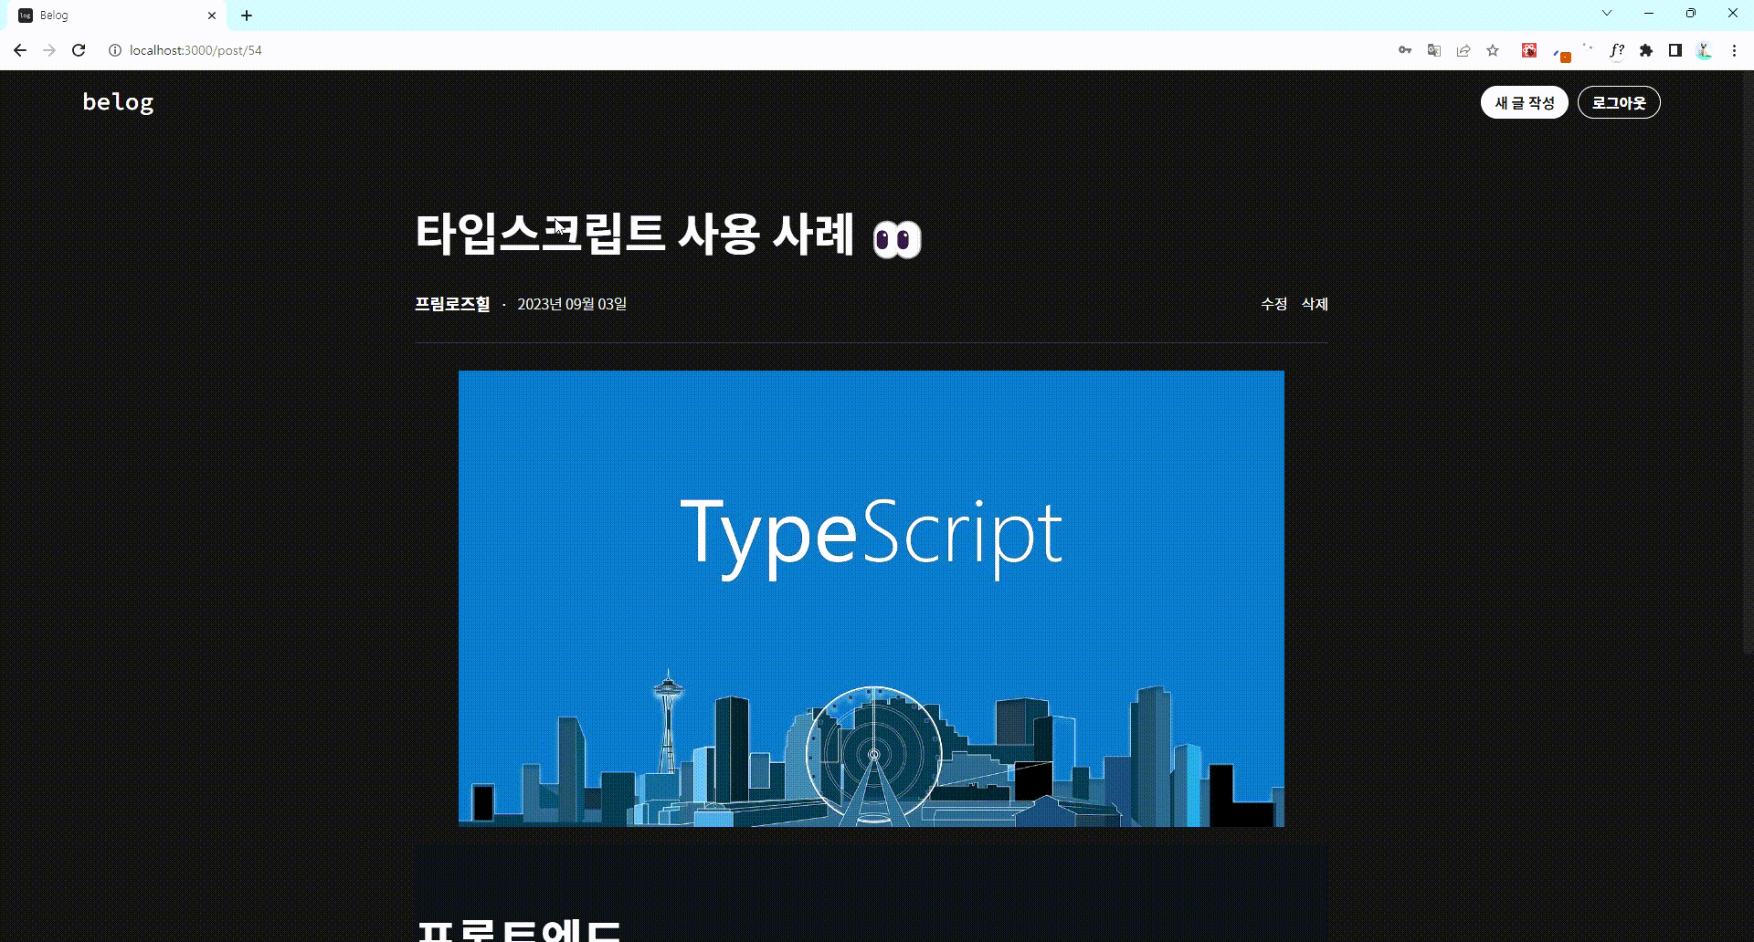Open the faint dotted extension icon

pyautogui.click(x=1588, y=49)
